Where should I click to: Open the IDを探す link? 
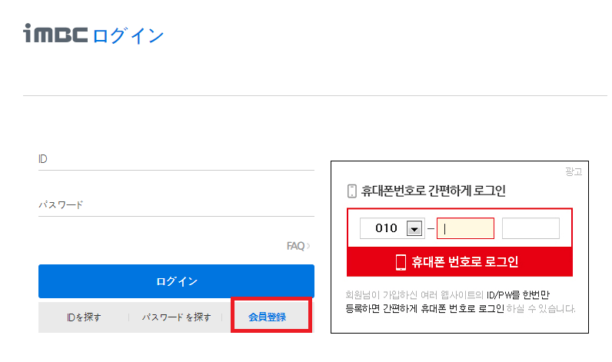(x=84, y=317)
